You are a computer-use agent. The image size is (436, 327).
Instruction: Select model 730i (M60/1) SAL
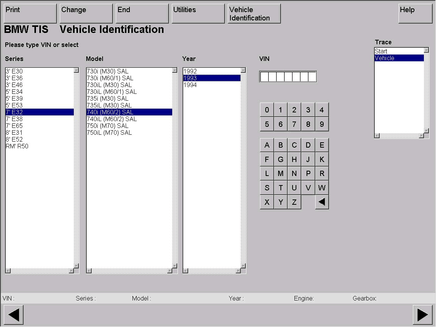129,78
